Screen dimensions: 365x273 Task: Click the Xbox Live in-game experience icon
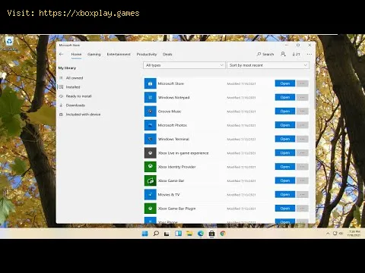151,153
